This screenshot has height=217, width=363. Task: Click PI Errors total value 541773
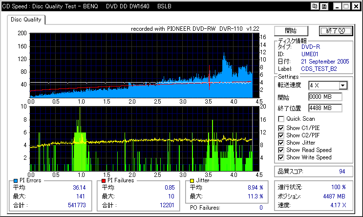77,205
